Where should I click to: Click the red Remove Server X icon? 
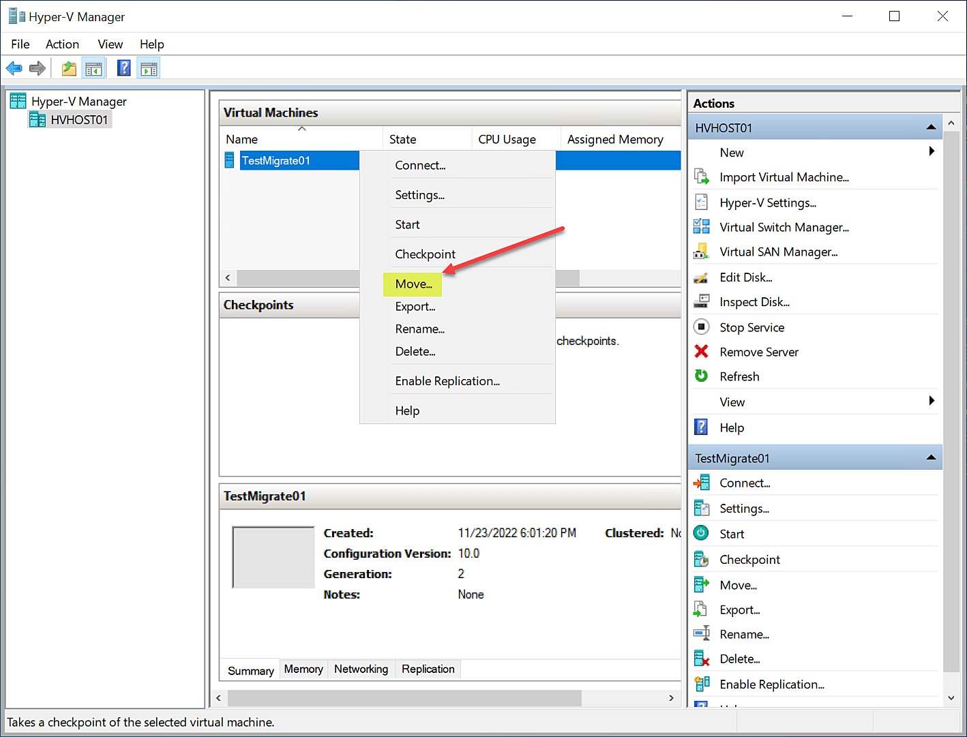pos(701,352)
